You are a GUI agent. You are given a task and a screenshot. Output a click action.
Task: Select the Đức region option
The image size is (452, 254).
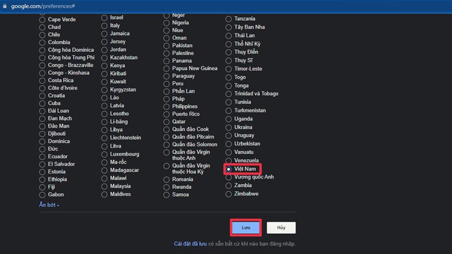(x=42, y=149)
